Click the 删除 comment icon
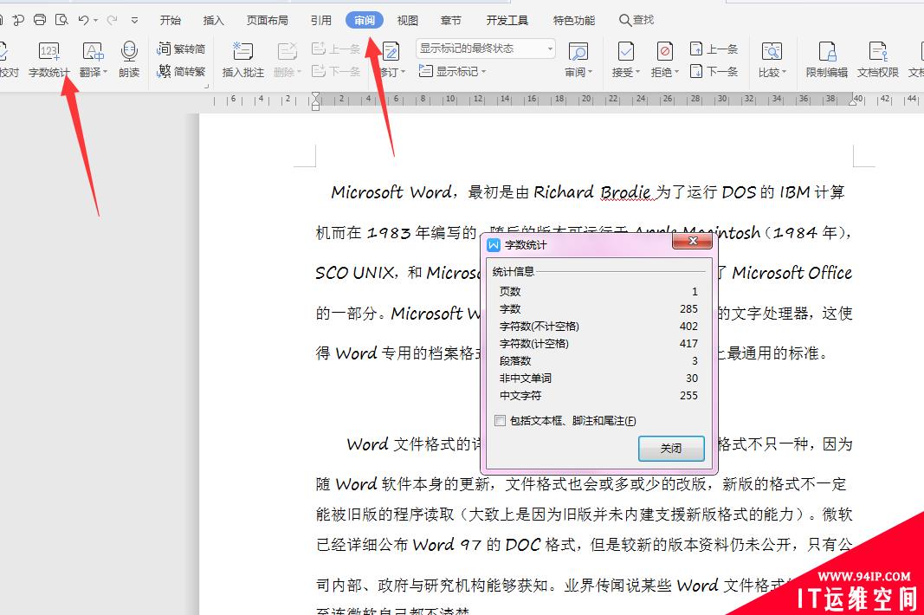Image resolution: width=924 pixels, height=615 pixels. tap(287, 52)
